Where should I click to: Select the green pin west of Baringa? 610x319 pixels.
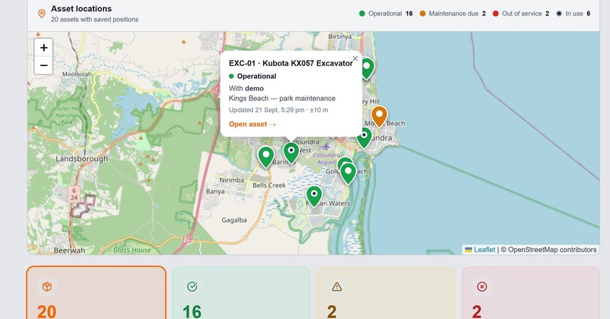(266, 157)
